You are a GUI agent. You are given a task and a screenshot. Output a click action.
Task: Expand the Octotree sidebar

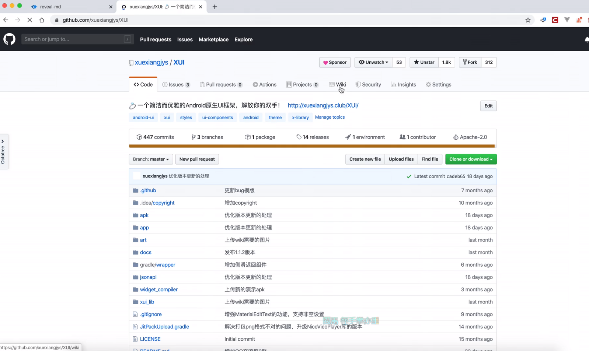[3, 151]
